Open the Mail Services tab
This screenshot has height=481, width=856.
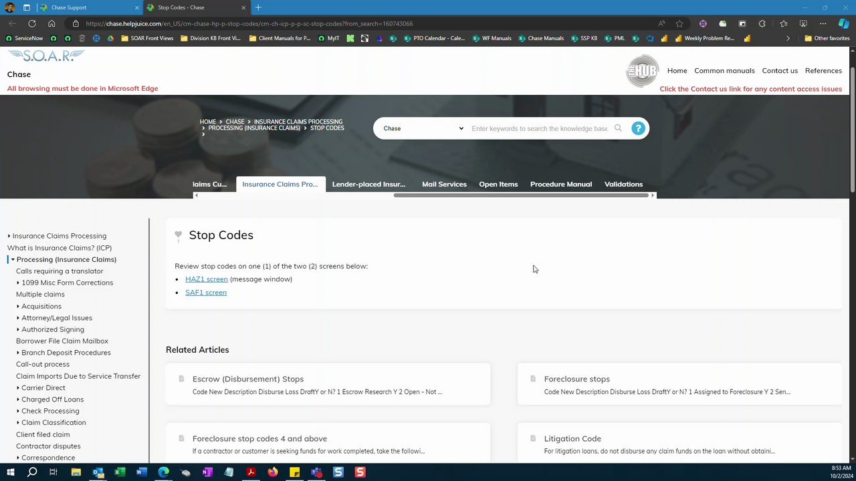pyautogui.click(x=444, y=184)
